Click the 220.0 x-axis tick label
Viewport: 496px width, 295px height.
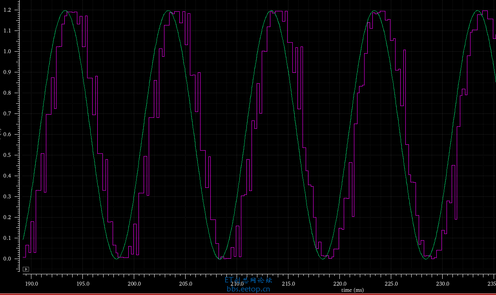[339, 284]
